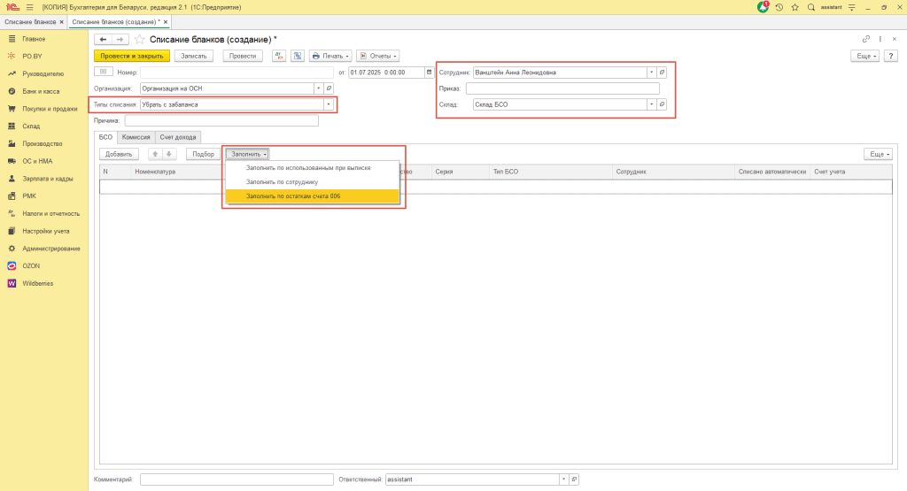The width and height of the screenshot is (907, 491).
Task: Open calendar picker for date field
Action: click(x=429, y=73)
